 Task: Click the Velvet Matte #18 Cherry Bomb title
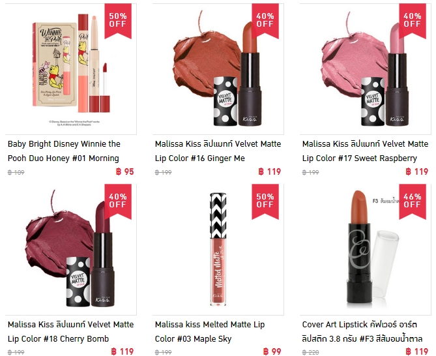click(70, 331)
